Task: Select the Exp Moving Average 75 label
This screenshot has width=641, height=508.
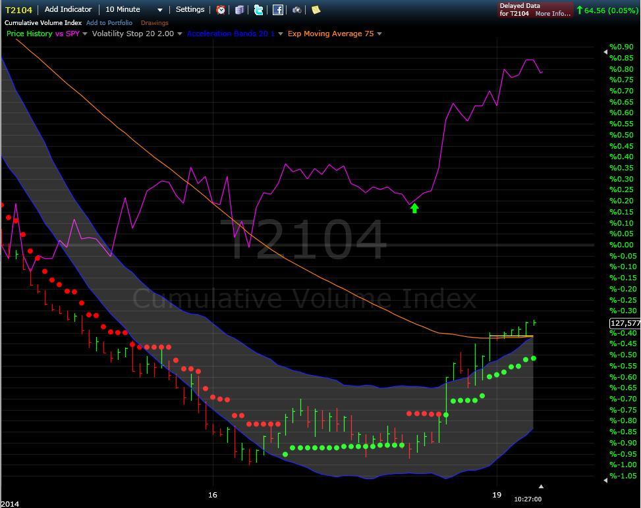Action: coord(331,34)
